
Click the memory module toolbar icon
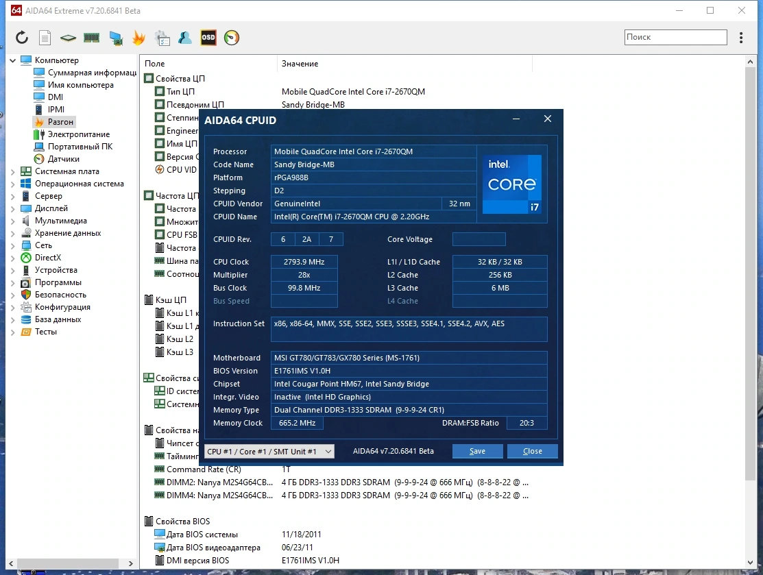[91, 38]
